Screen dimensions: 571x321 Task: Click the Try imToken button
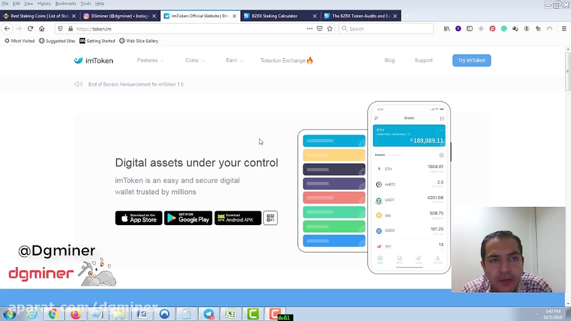471,60
